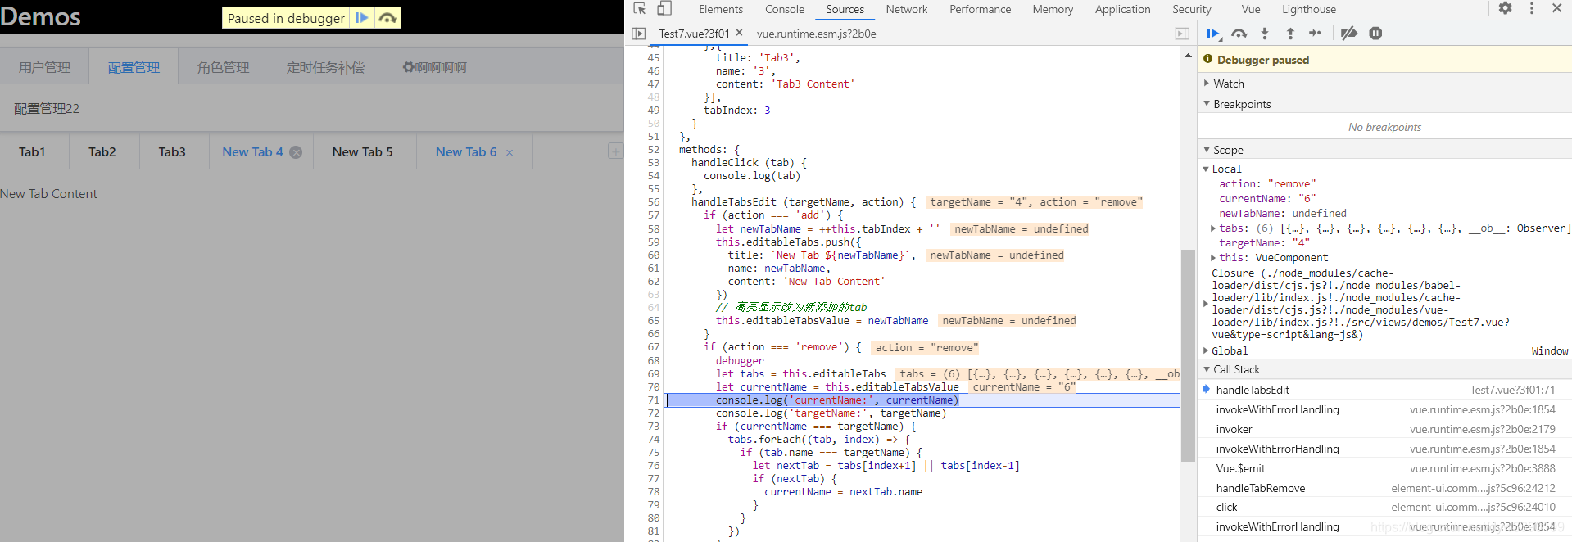Viewport: 1572px width, 542px height.
Task: Select Vue.$emit call stack frame
Action: click(1384, 468)
